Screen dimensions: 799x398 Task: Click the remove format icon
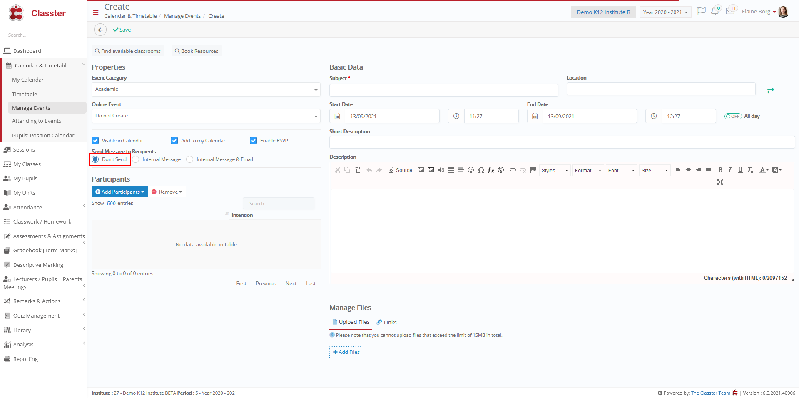click(750, 170)
